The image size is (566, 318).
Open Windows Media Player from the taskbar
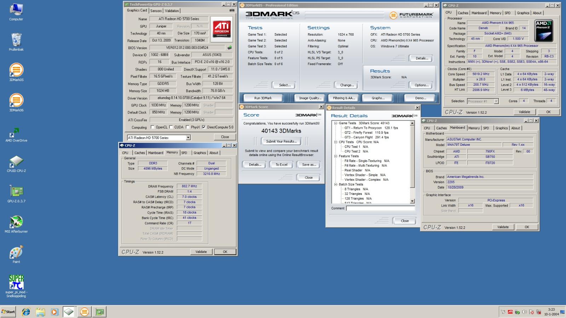(54, 312)
